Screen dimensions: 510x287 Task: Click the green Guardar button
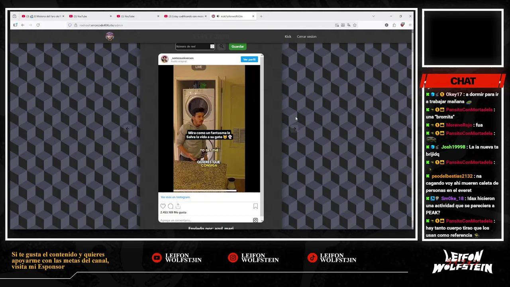tap(237, 47)
